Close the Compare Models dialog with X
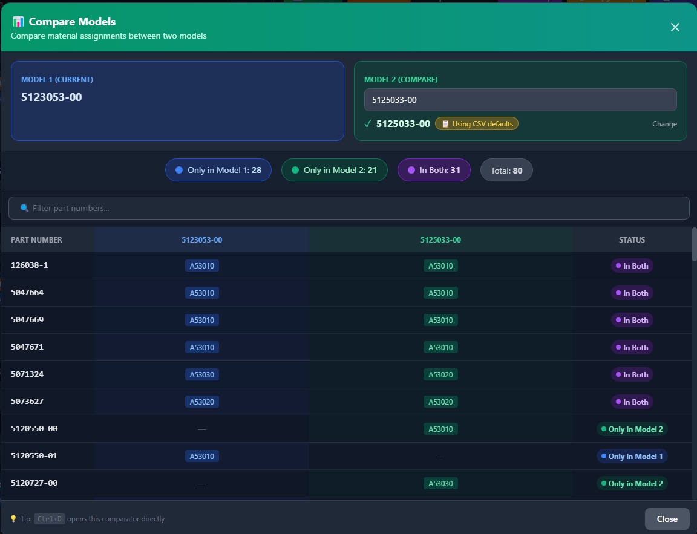697x534 pixels. 675,27
